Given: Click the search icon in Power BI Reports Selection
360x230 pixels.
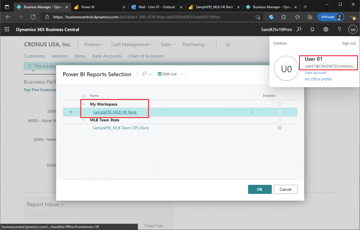Looking at the screenshot, I should point(144,74).
